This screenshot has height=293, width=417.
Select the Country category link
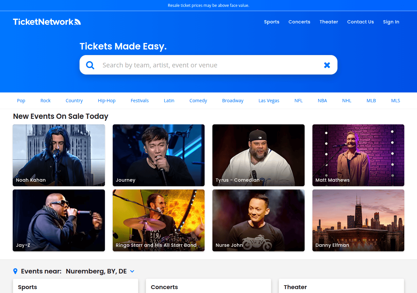click(x=74, y=101)
